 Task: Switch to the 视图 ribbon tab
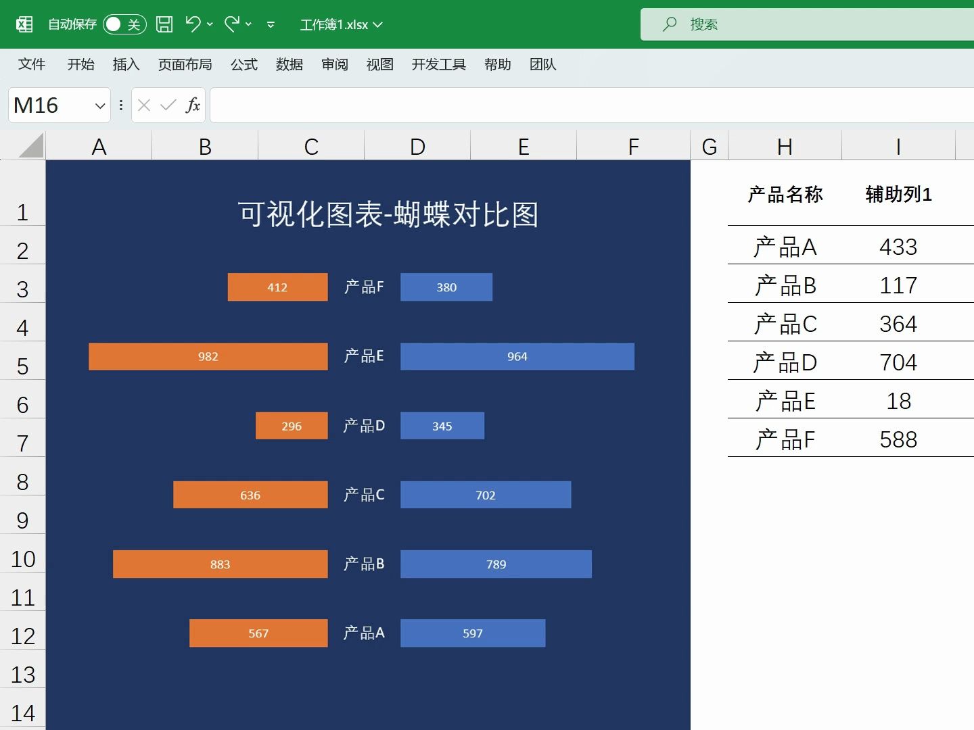coord(380,64)
